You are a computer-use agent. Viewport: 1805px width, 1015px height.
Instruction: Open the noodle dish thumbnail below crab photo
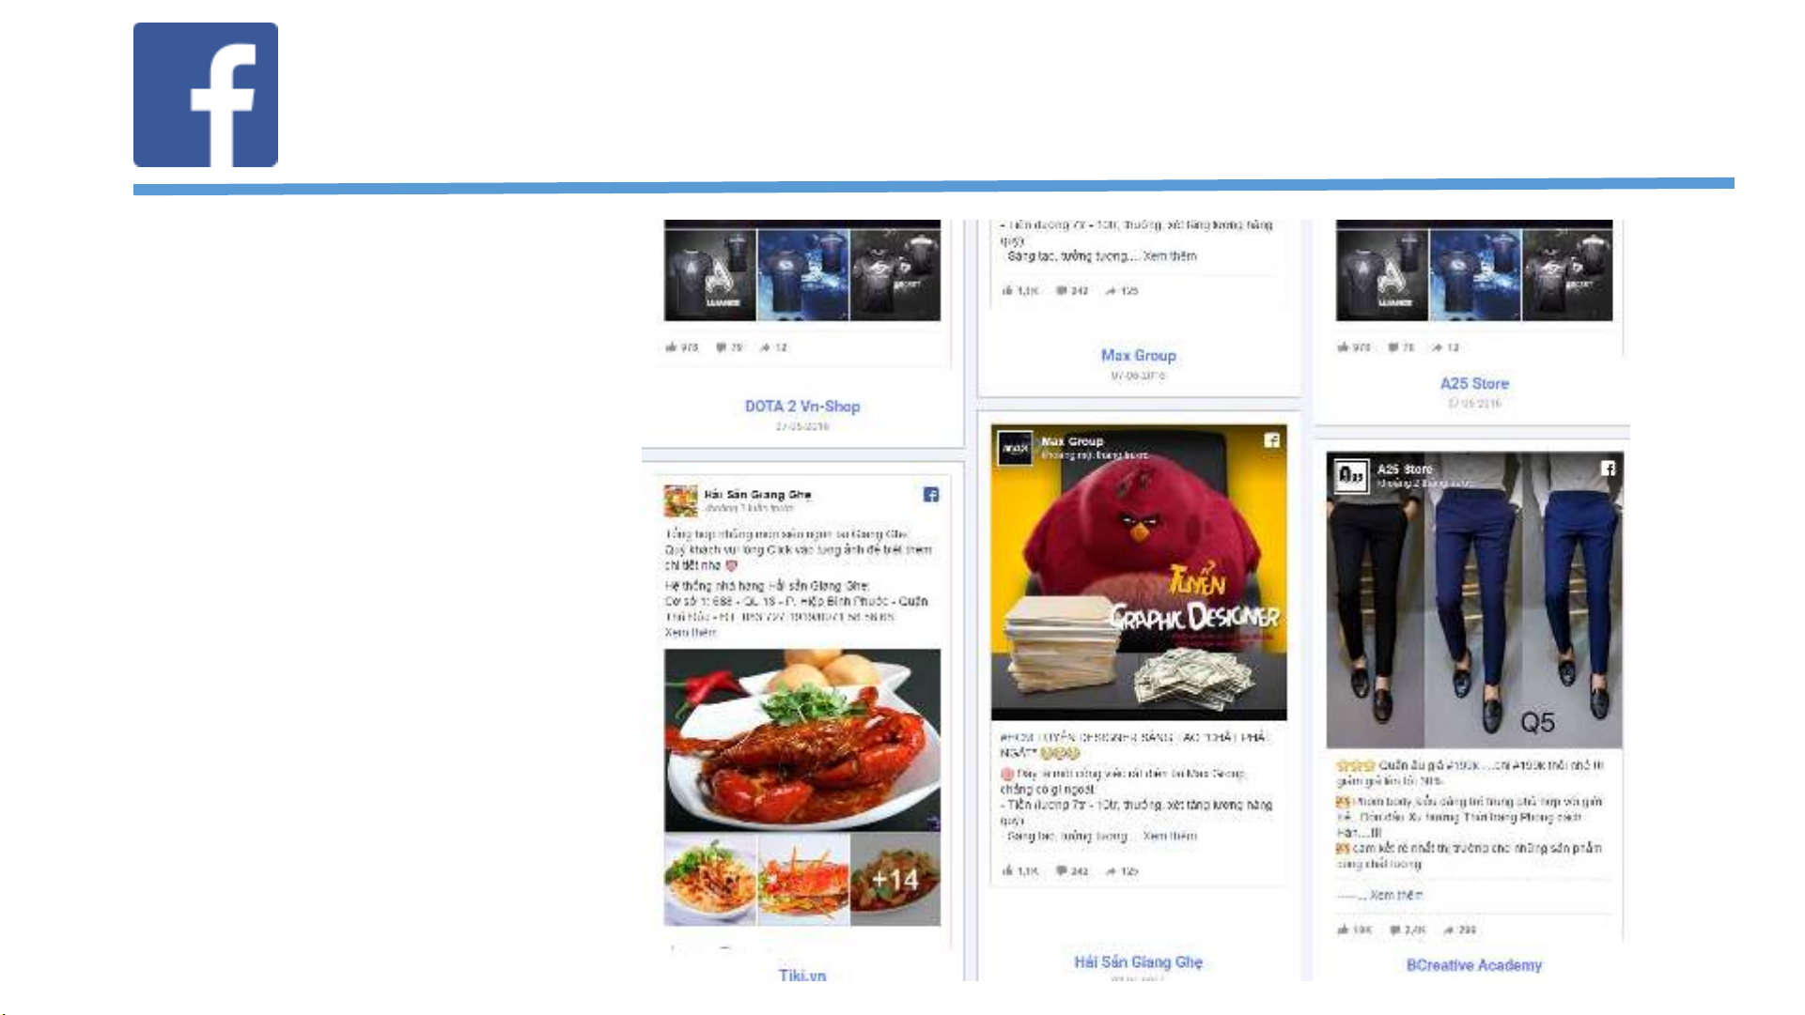(710, 880)
